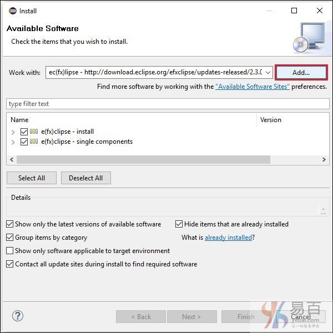Expand the e(fx)clipse - install tree node
This screenshot has height=333, width=333.
(13, 132)
